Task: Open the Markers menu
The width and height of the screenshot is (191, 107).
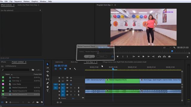Action: tap(27, 1)
